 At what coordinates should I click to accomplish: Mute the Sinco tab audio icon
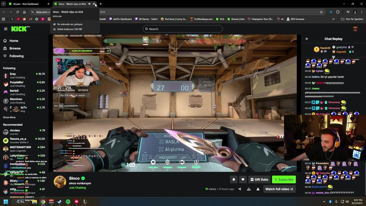(89, 4)
